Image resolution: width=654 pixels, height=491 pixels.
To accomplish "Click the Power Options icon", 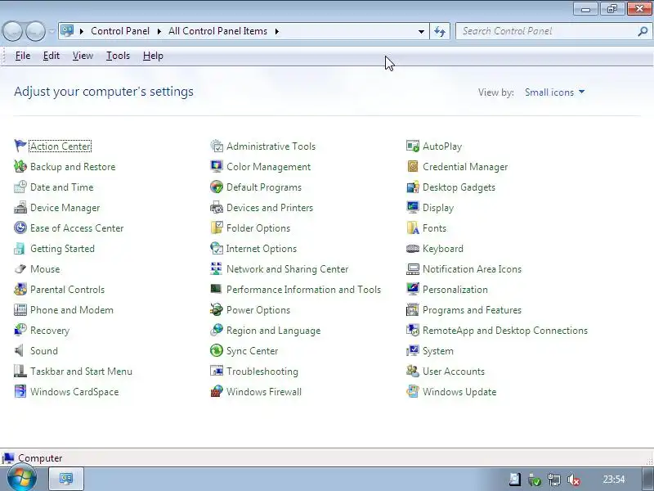I will 217,309.
